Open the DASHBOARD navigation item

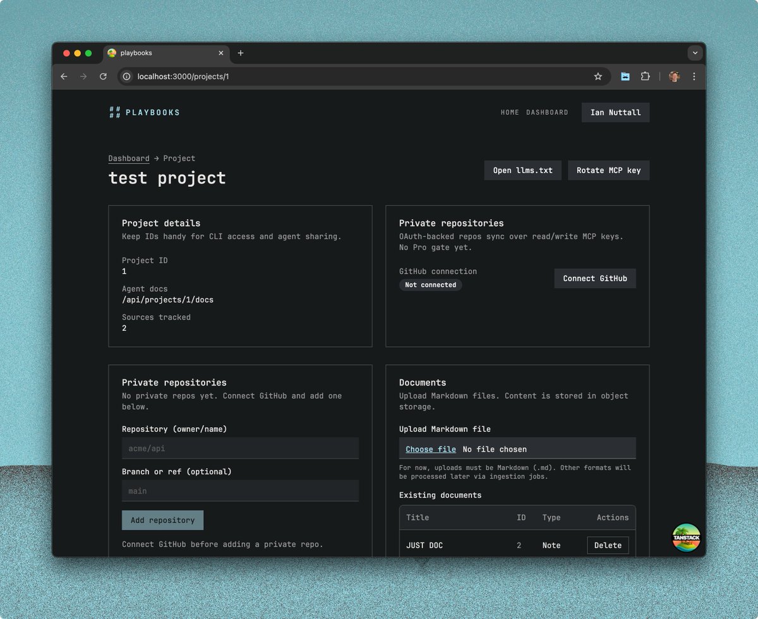(x=547, y=112)
